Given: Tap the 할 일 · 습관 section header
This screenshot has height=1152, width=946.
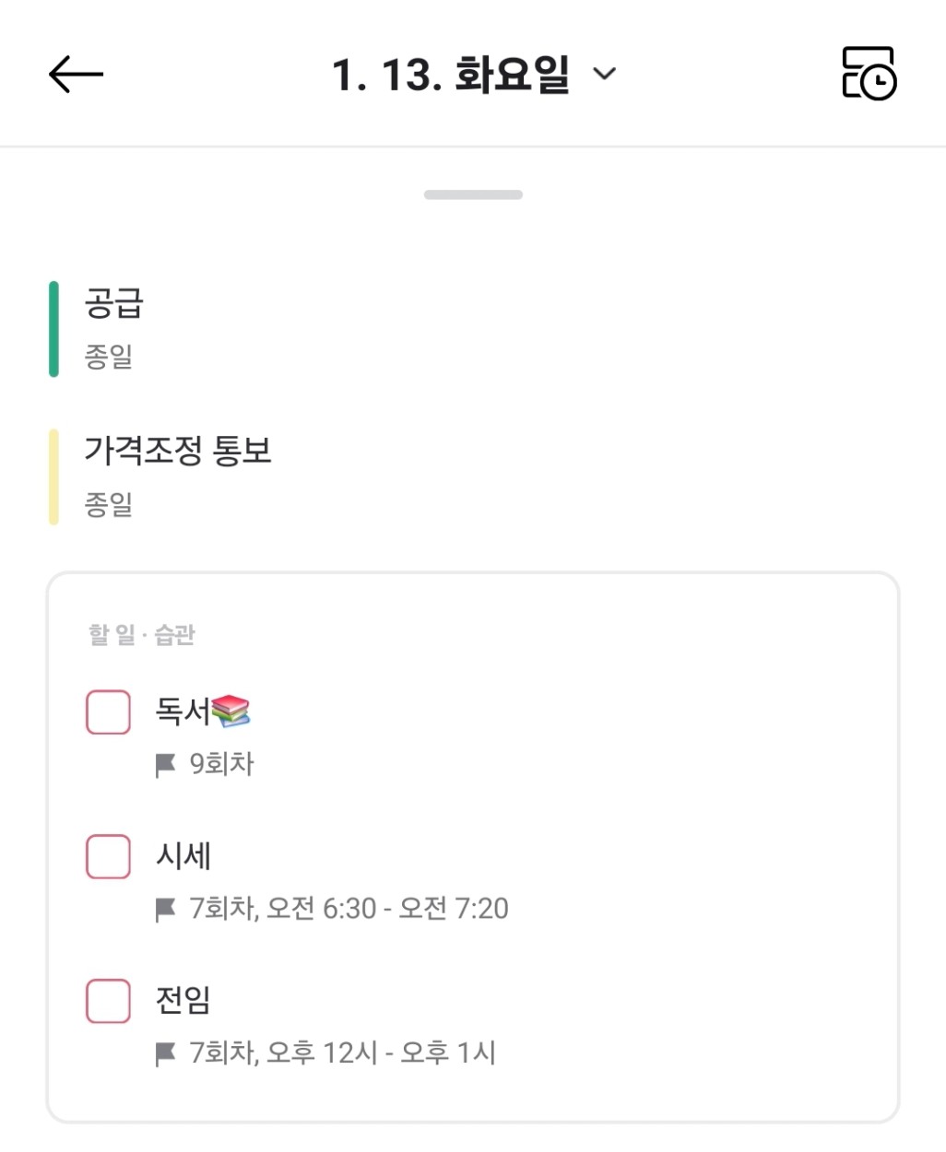Looking at the screenshot, I should click(142, 635).
